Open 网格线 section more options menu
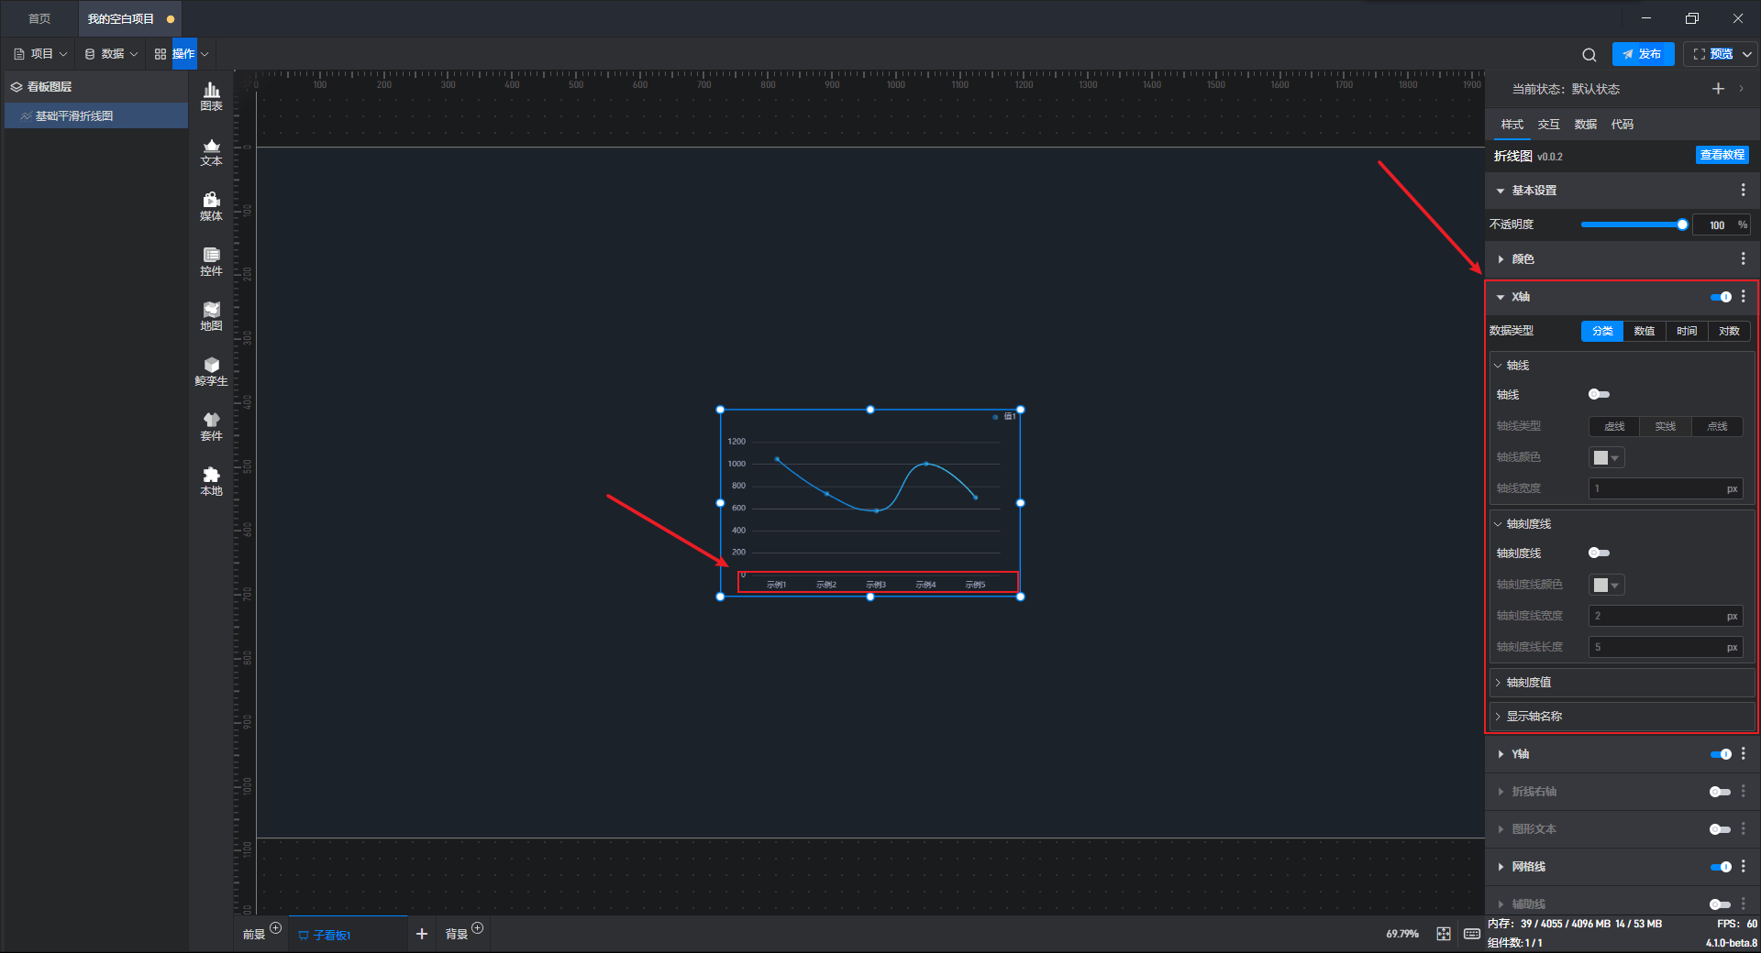Screen dimensions: 1761x953 [1744, 866]
